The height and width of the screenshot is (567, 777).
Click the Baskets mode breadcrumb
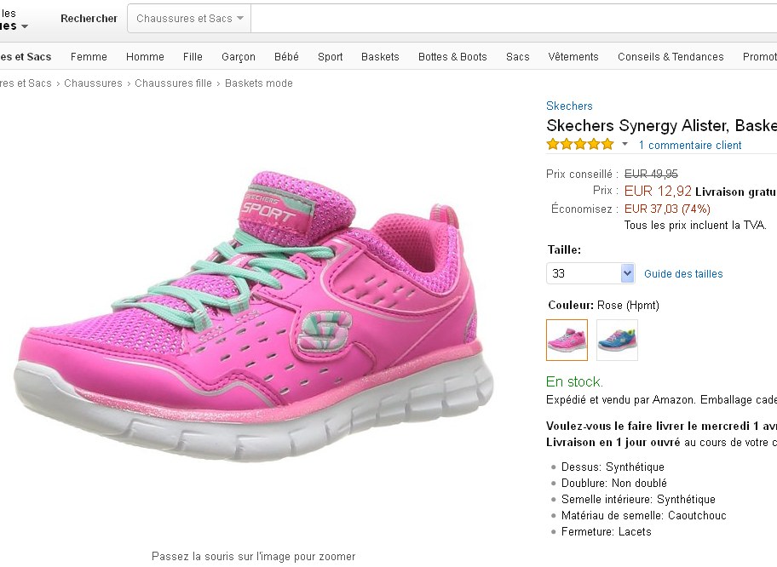click(x=258, y=83)
